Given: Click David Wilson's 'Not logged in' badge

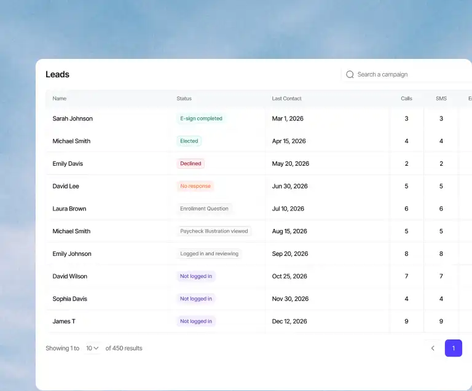Looking at the screenshot, I should coord(196,276).
